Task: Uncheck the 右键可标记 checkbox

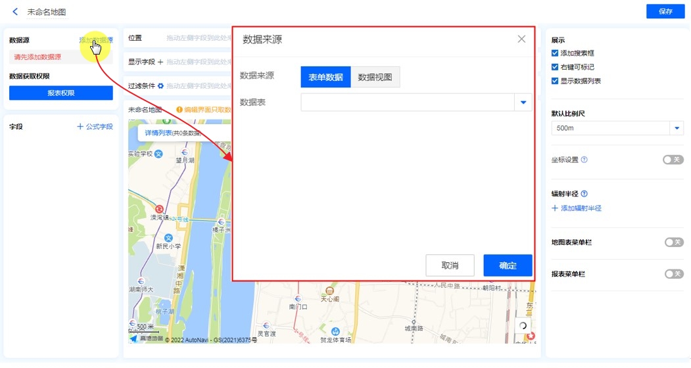Action: (556, 67)
